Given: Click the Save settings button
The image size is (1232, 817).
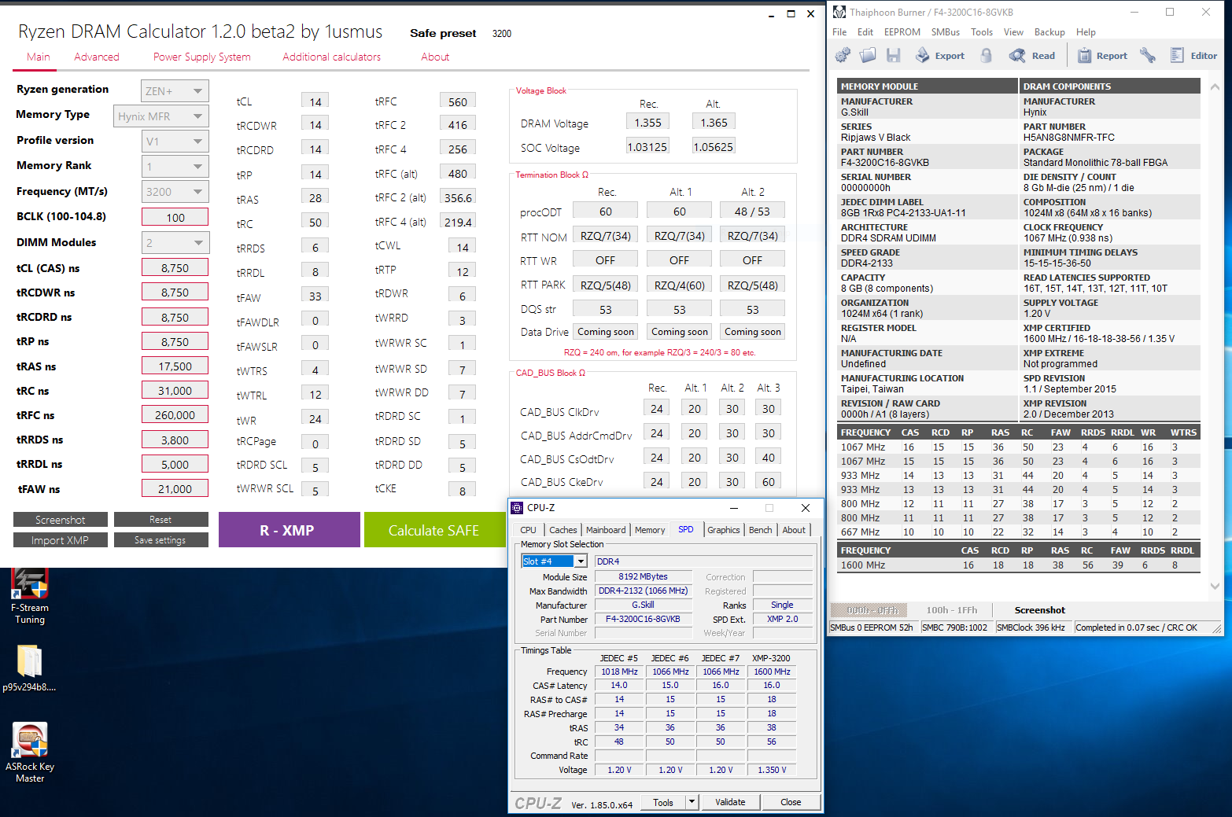Looking at the screenshot, I should click(x=160, y=540).
